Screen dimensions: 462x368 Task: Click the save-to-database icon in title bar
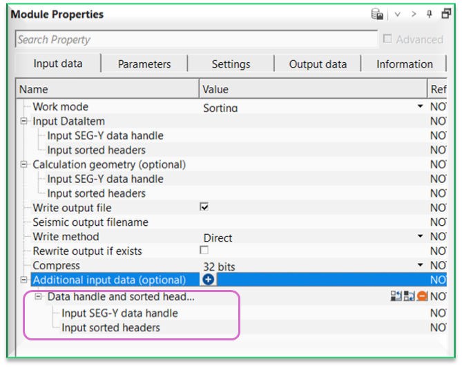(x=377, y=14)
